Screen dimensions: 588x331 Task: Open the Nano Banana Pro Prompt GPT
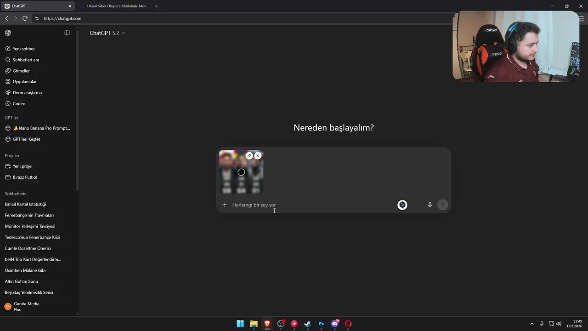pos(38,128)
